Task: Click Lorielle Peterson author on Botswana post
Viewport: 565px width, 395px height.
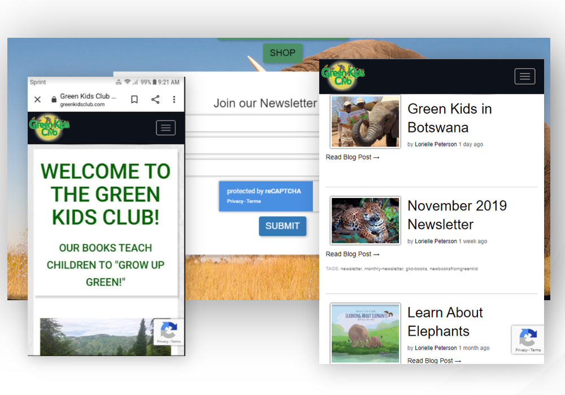Action: click(436, 144)
